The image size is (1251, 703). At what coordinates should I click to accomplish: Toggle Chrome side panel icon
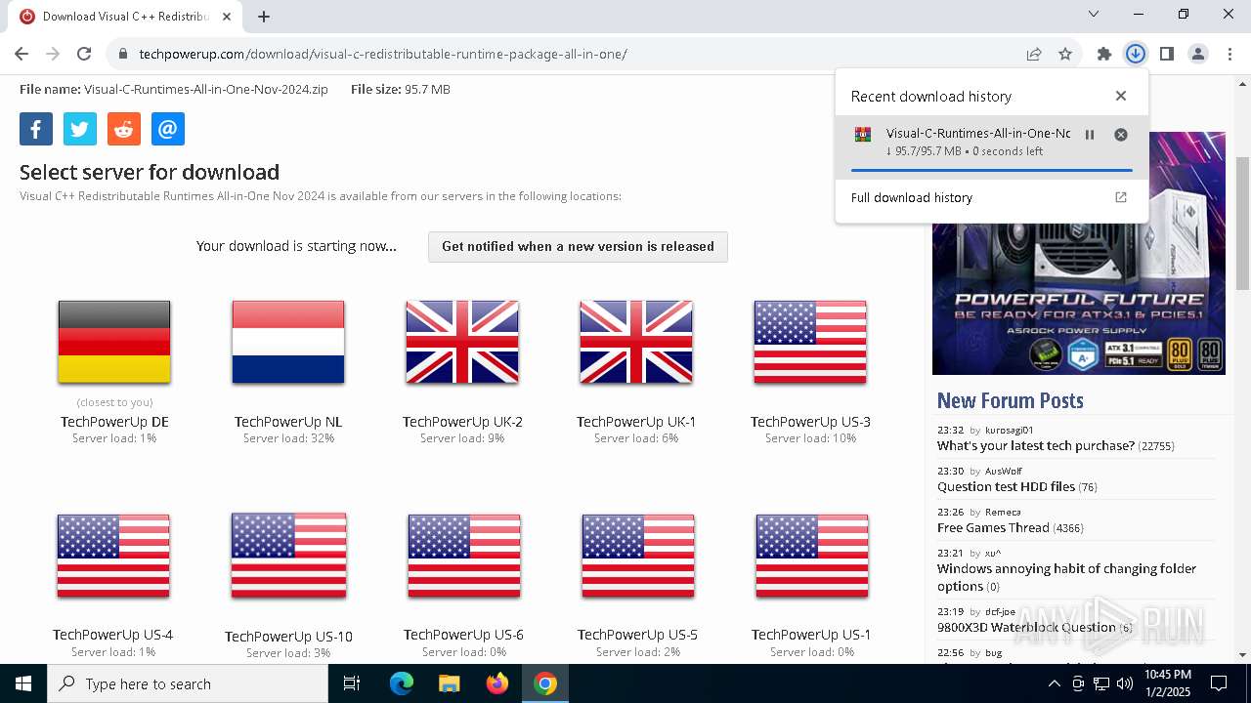point(1167,54)
